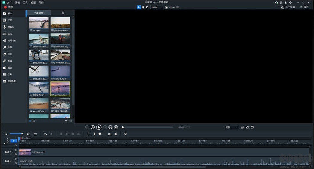Viewport: 314px width, 169px height.
Task: Toggle visibility eye of 轨道 2
Action: tap(16, 150)
